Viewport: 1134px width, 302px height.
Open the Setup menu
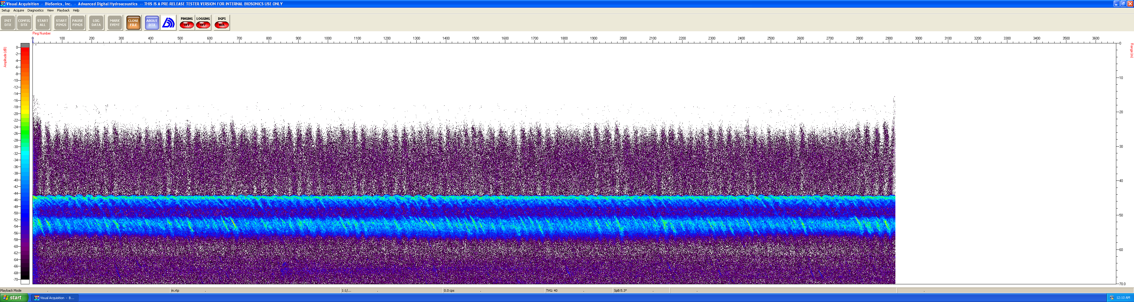6,10
